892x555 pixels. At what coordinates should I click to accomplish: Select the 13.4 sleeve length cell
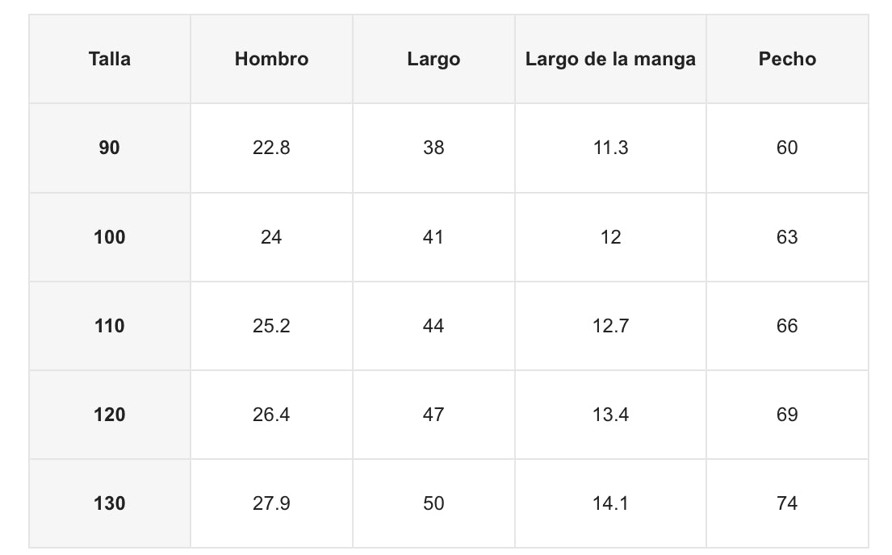(610, 415)
